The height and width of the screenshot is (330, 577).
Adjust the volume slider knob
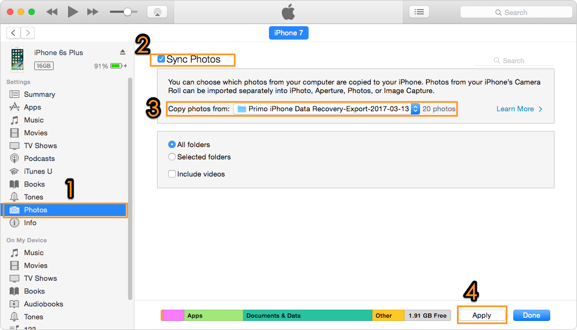coord(128,12)
